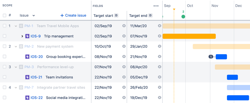Open the IOS-22 issue link

(36, 98)
